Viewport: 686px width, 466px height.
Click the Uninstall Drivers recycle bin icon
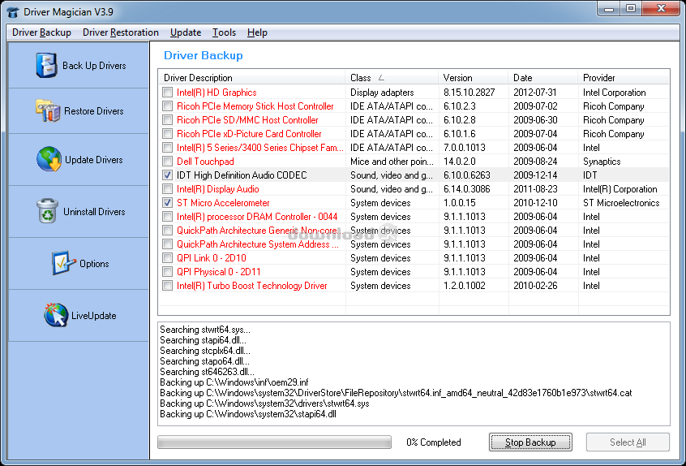click(x=47, y=211)
